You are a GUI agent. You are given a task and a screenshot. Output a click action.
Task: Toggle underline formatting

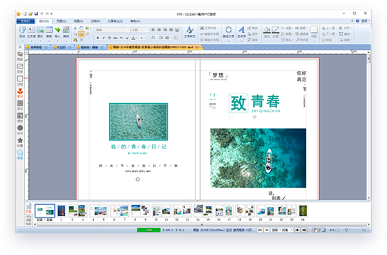[x=110, y=38]
